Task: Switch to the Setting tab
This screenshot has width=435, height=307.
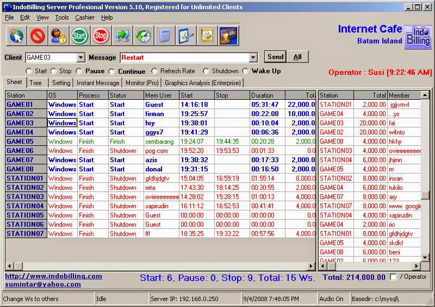Action: point(61,83)
